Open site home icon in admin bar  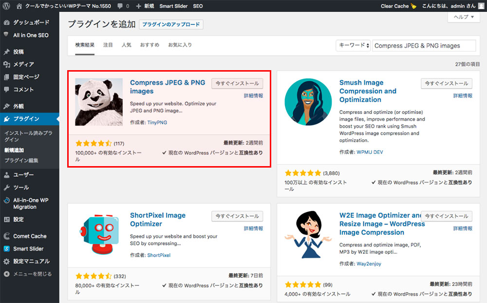tap(19, 6)
